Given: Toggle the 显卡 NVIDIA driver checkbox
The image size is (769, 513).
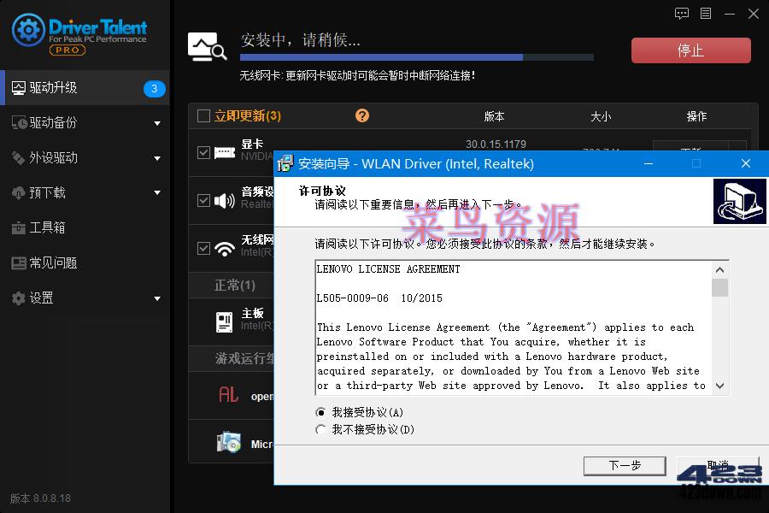Looking at the screenshot, I should 203,153.
